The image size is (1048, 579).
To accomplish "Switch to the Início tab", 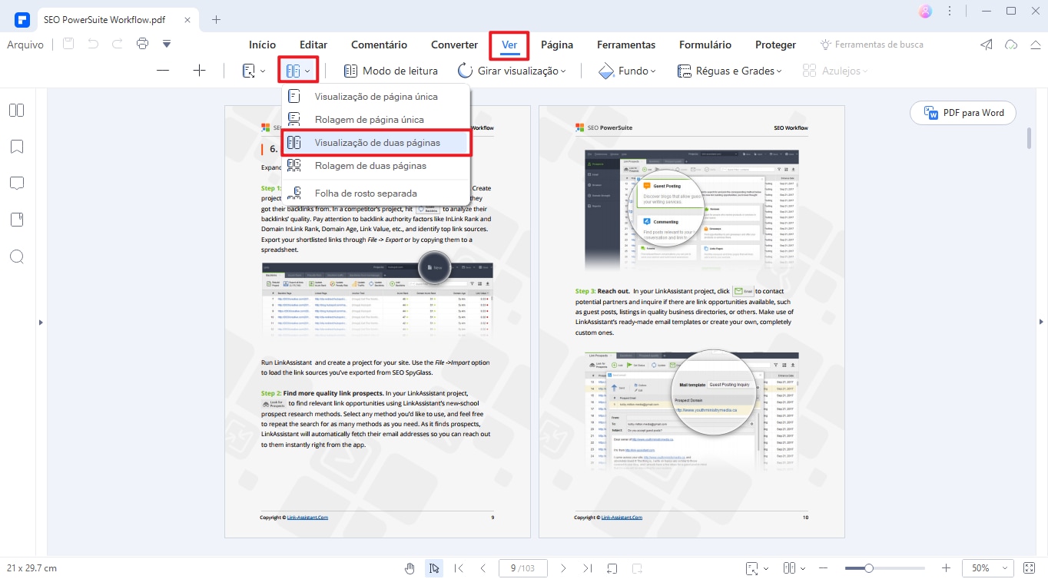I will click(x=263, y=45).
